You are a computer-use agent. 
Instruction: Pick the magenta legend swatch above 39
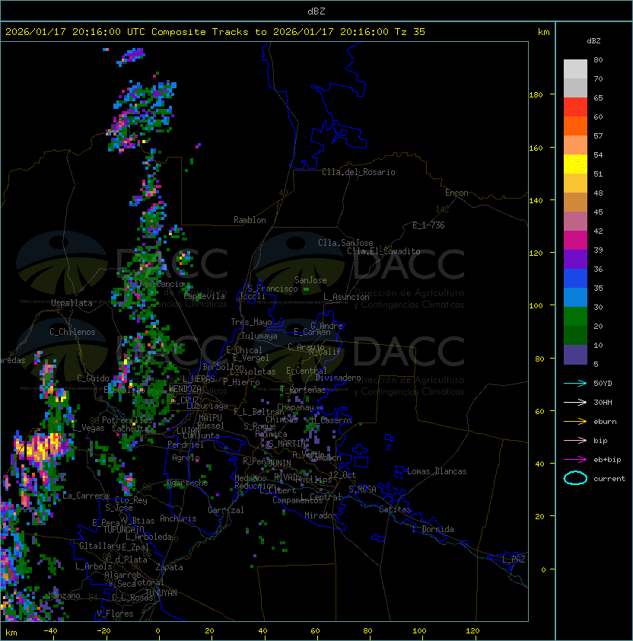pyautogui.click(x=575, y=240)
